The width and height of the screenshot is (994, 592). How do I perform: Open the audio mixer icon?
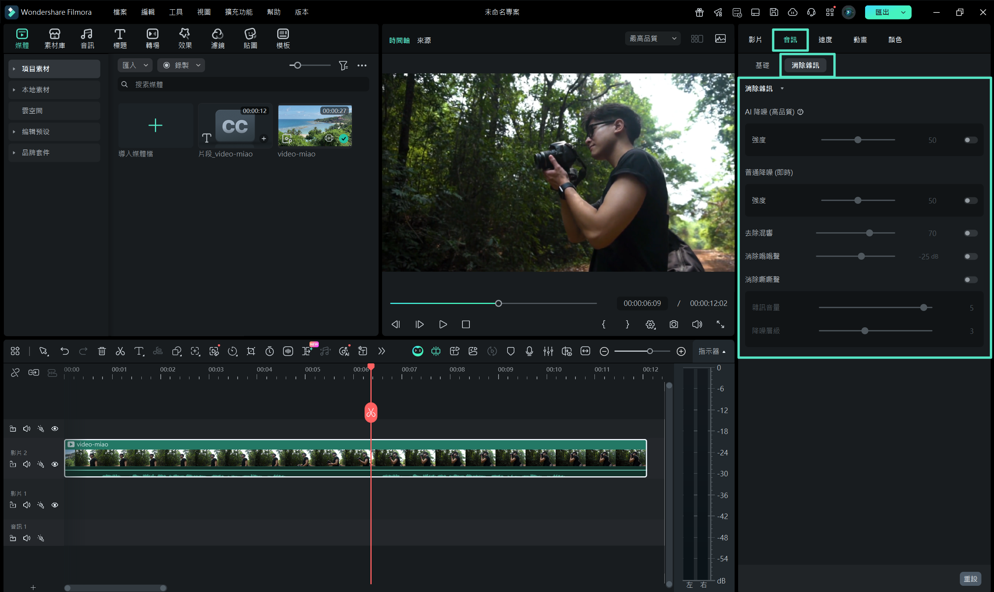tap(548, 351)
